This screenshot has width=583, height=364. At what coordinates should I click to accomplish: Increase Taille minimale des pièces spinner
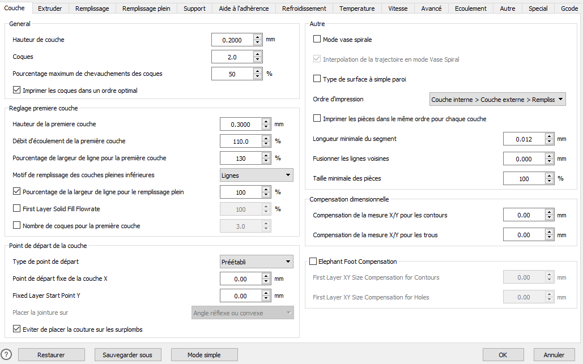tap(549, 175)
